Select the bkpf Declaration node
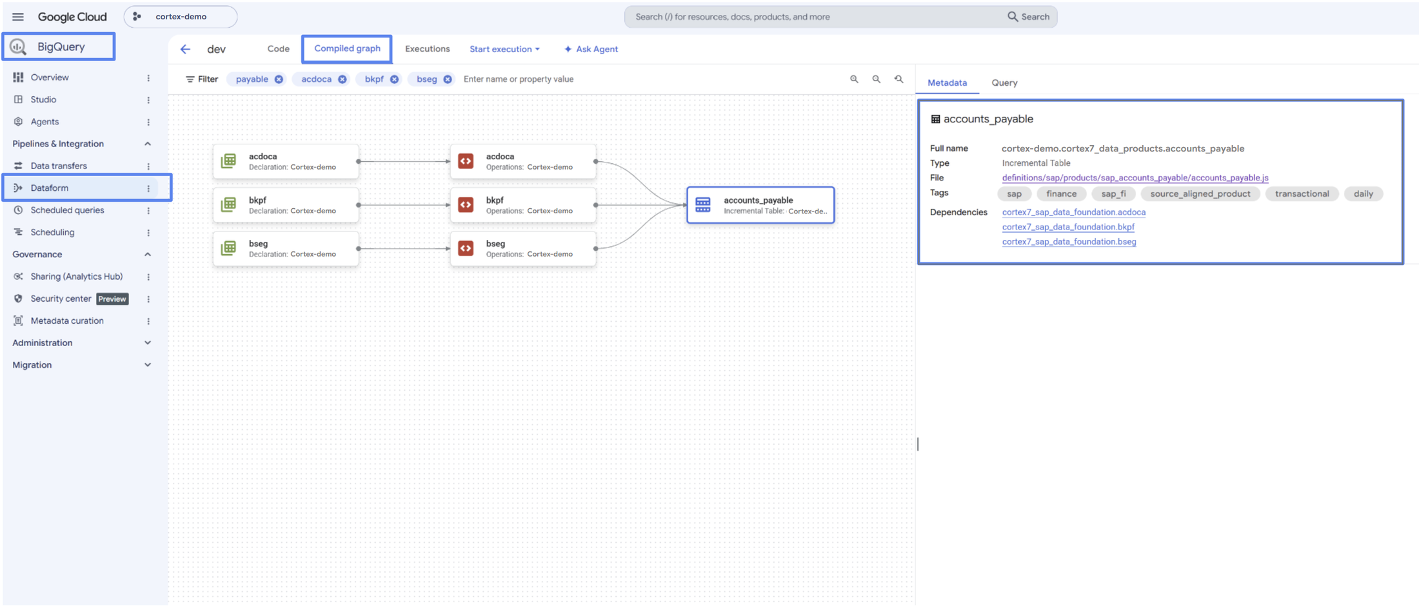This screenshot has height=606, width=1419. pyautogui.click(x=286, y=205)
